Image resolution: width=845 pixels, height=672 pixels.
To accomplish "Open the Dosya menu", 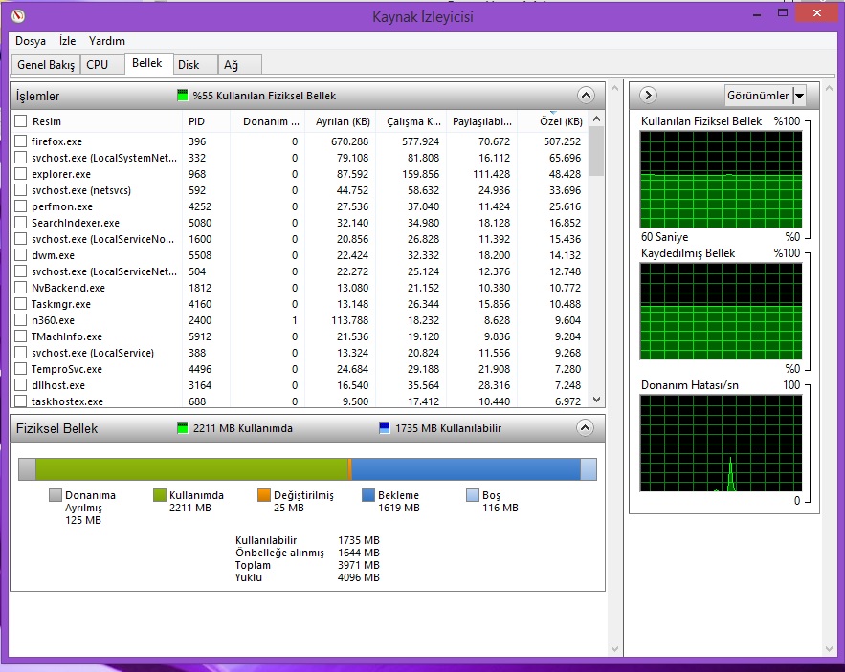I will (31, 41).
